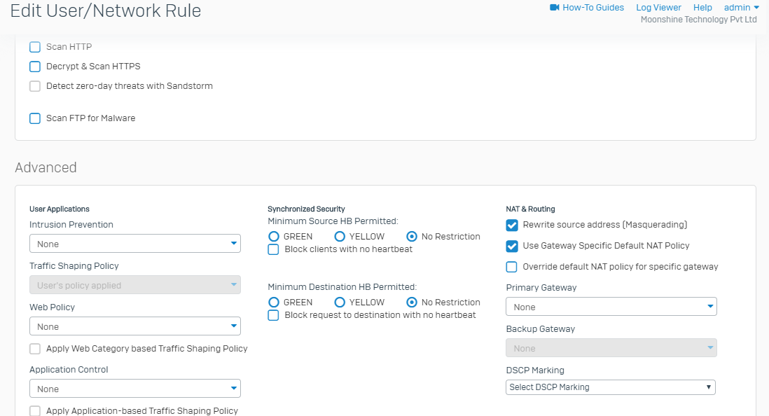The width and height of the screenshot is (769, 416).
Task: Enable Decrypt & Scan HTTPS checkbox
Action: [x=35, y=67]
